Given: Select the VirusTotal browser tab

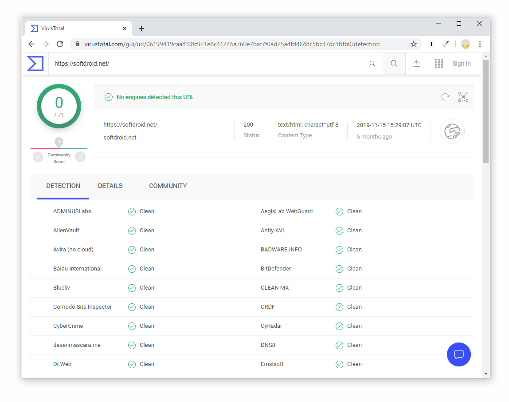Looking at the screenshot, I should pos(78,28).
